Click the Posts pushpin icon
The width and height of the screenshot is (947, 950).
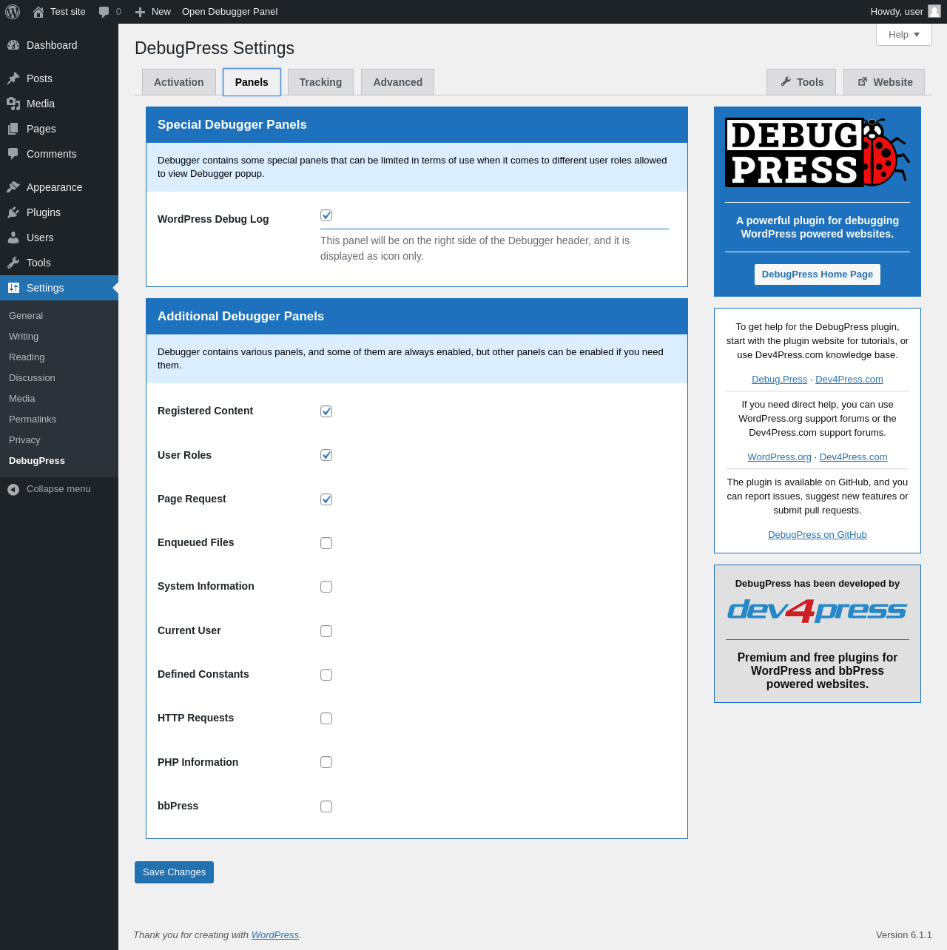click(13, 78)
